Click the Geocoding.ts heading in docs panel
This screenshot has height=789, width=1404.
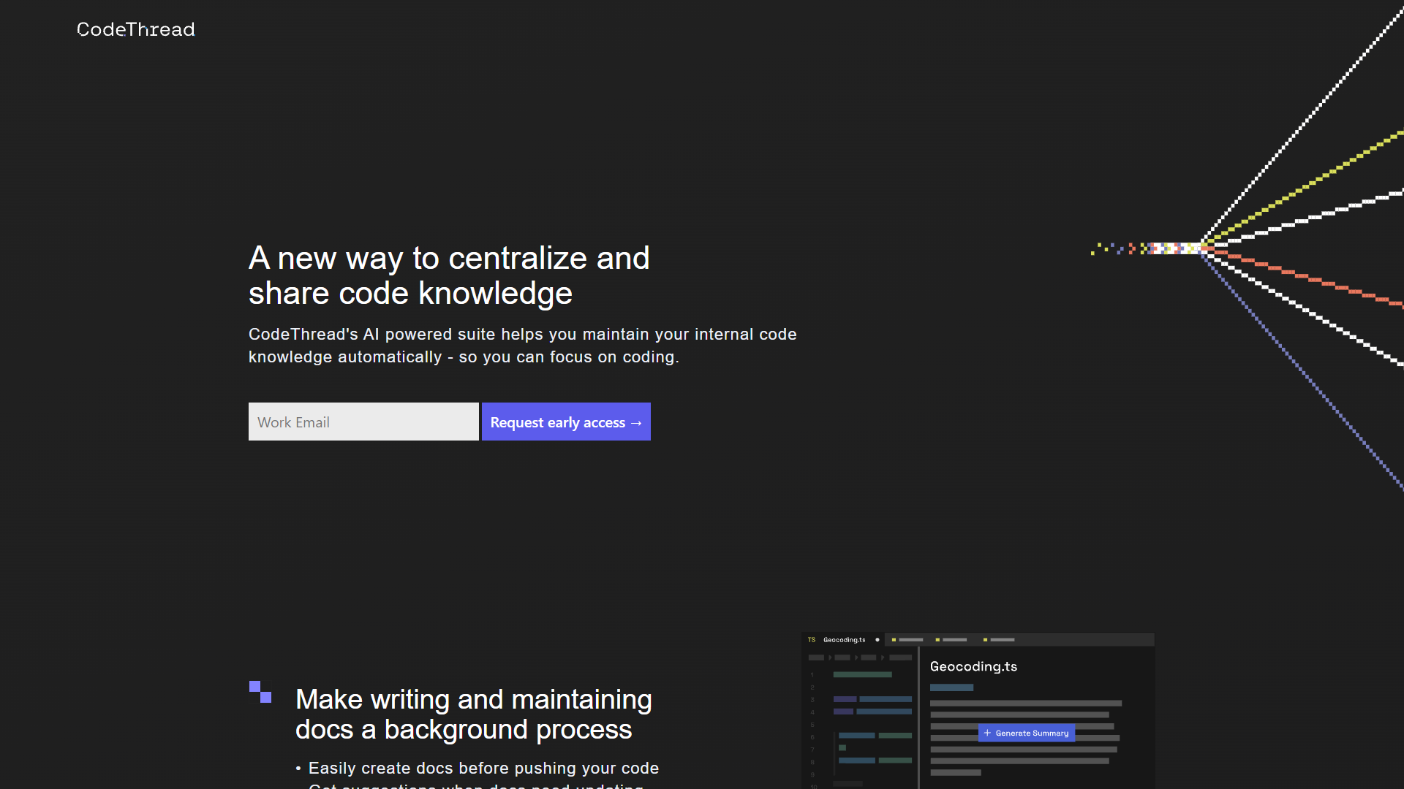(973, 666)
